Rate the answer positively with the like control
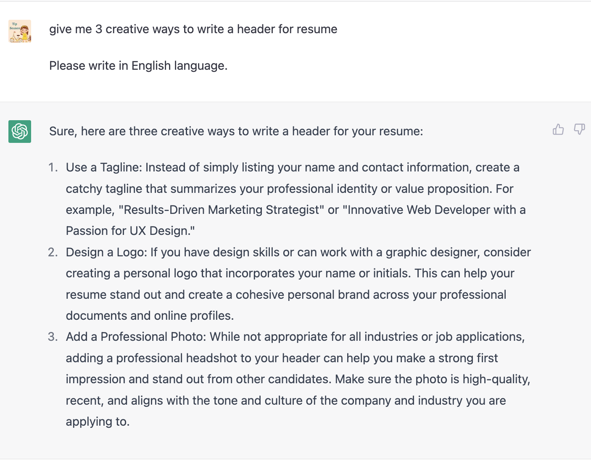 [558, 129]
